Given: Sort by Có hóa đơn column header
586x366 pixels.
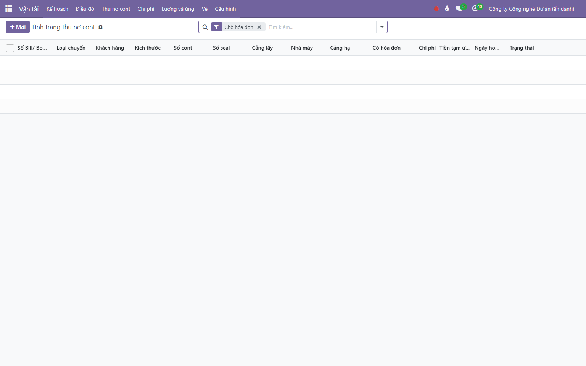Looking at the screenshot, I should coord(386,48).
